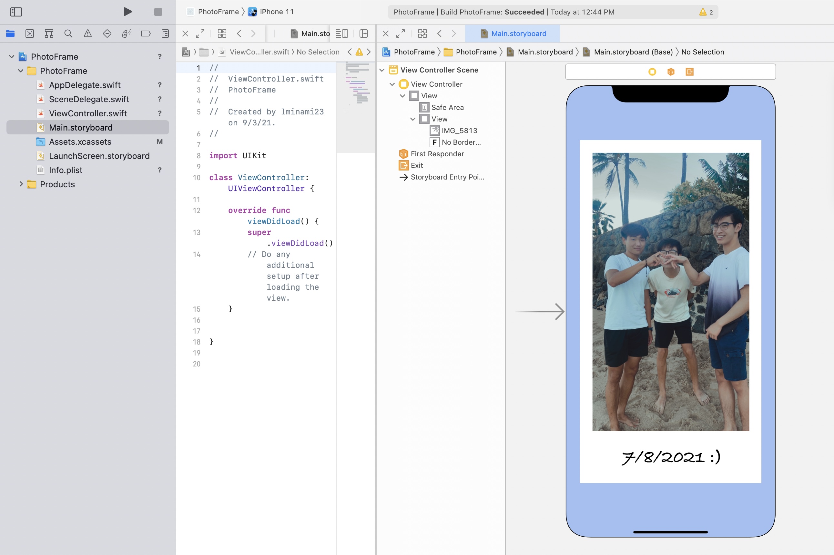834x555 pixels.
Task: Jump to previous issue in left editor
Action: (350, 52)
